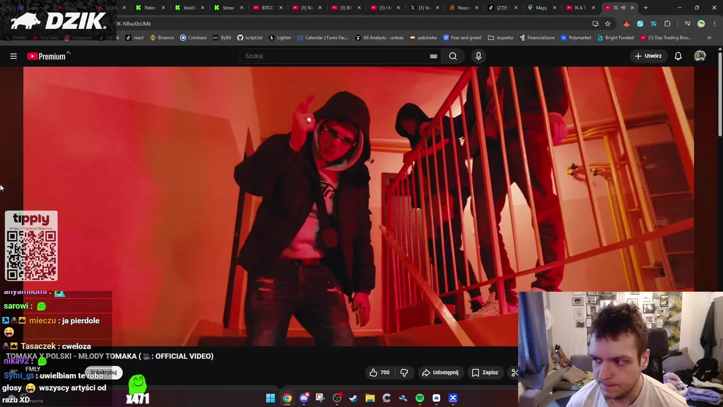Open the YouTube guide hamburger menu

pyautogui.click(x=14, y=56)
